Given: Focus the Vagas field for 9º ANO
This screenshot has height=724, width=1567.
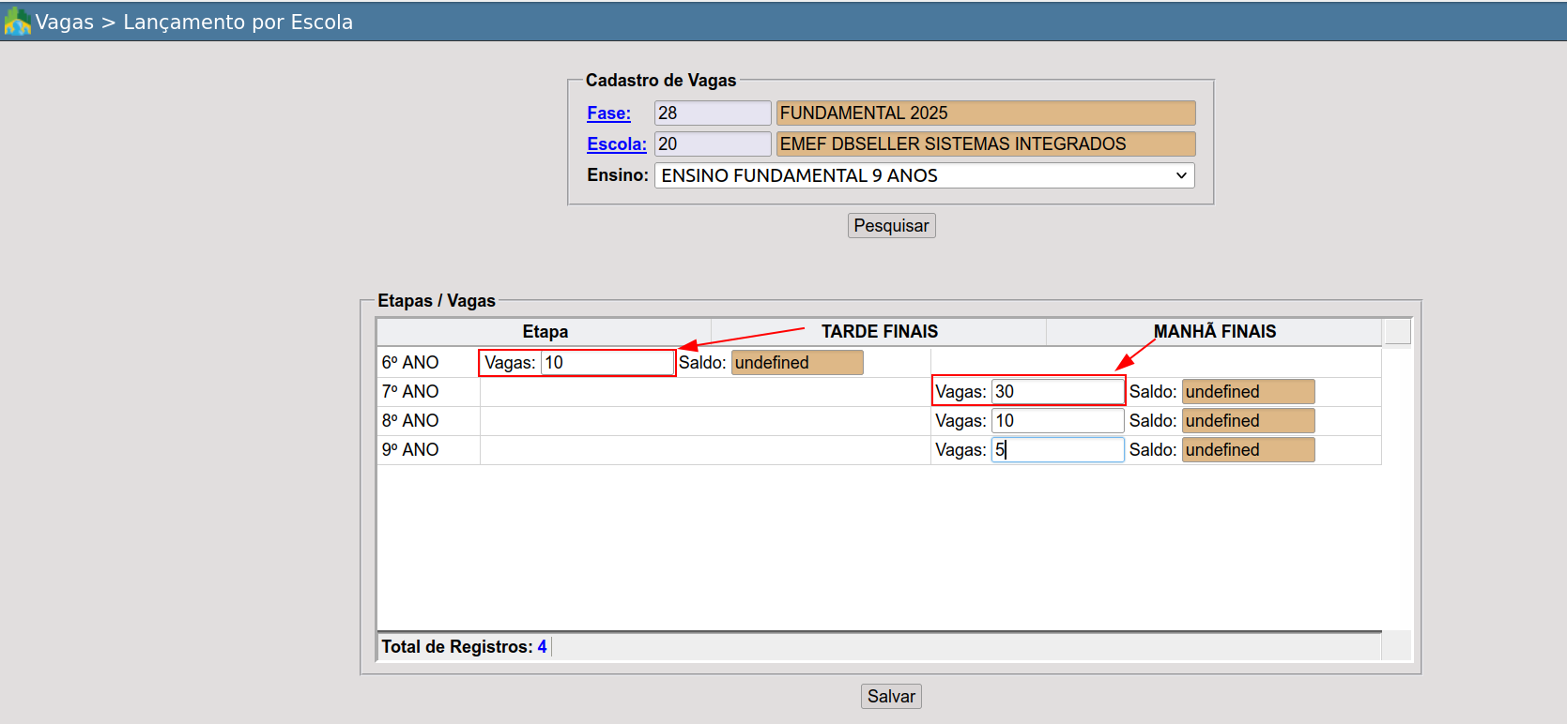Looking at the screenshot, I should [x=1057, y=450].
